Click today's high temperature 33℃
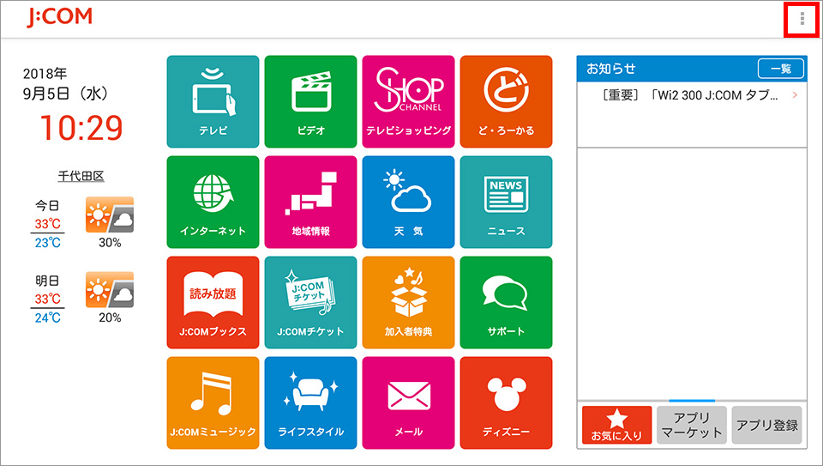 click(x=48, y=224)
